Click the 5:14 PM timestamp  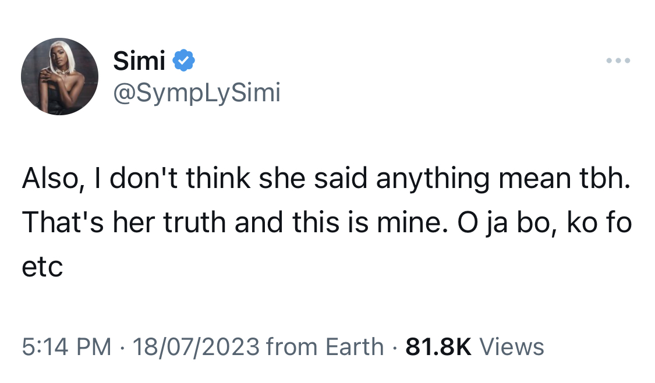[66, 347]
